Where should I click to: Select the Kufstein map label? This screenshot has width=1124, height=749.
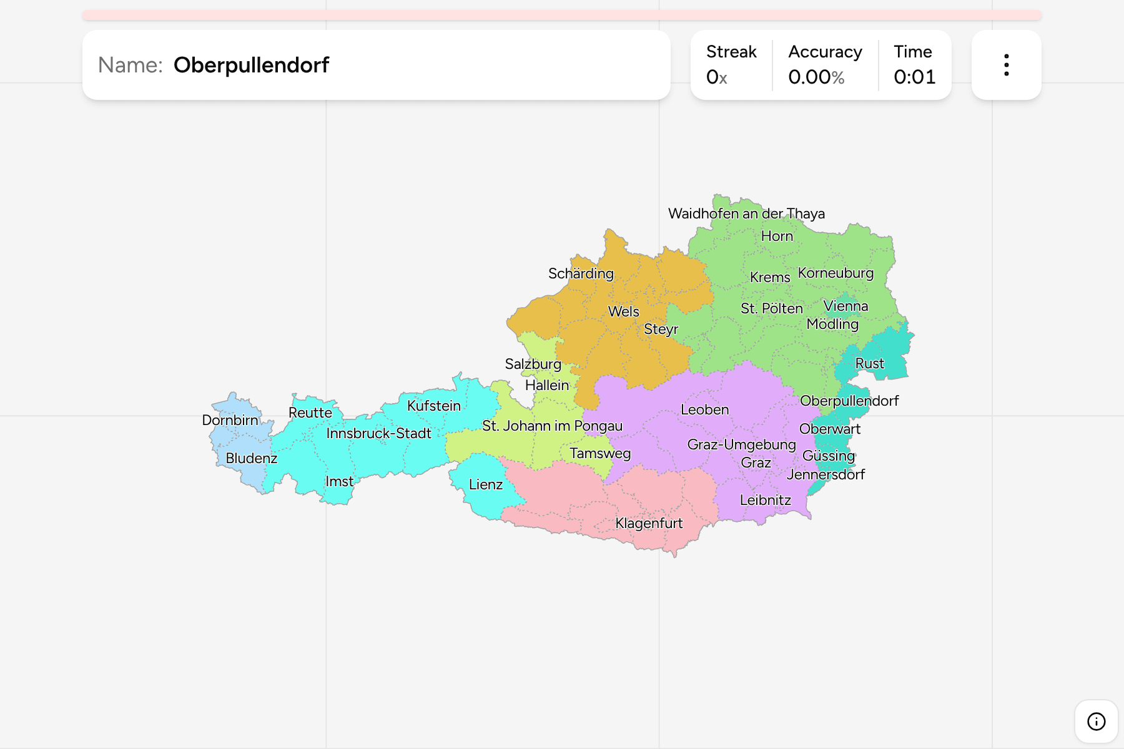tap(433, 406)
